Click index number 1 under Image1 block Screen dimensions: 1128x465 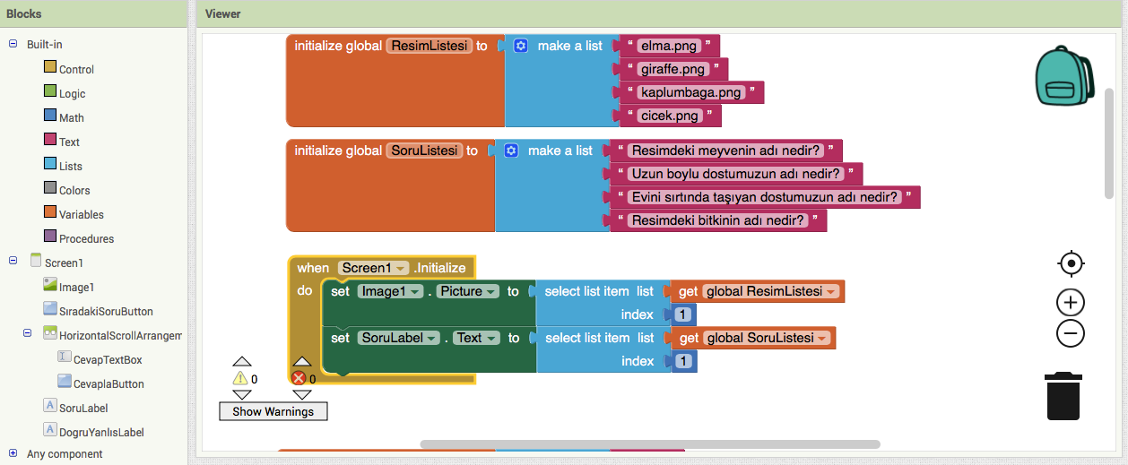(682, 314)
